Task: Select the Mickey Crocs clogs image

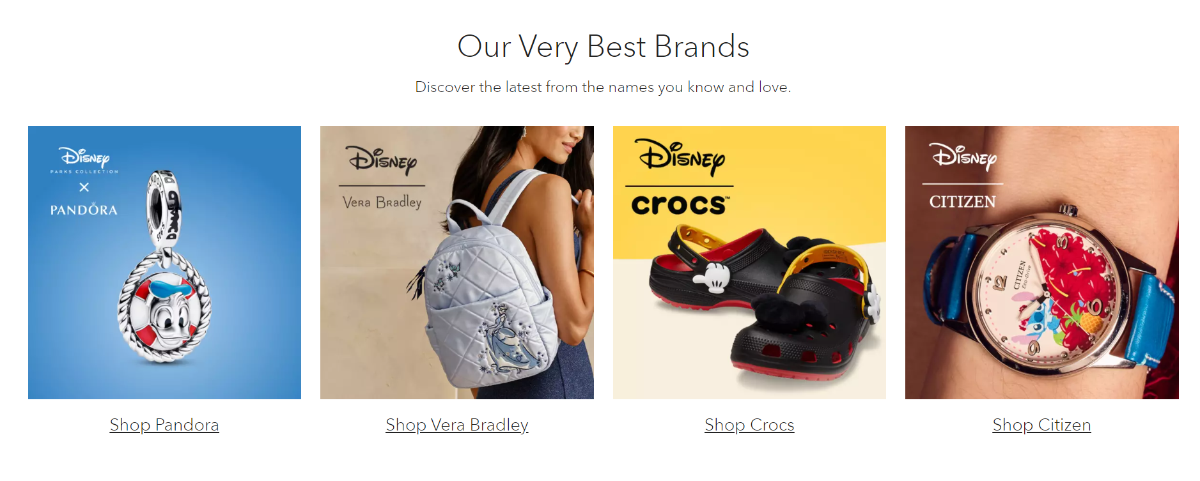Action: click(749, 263)
